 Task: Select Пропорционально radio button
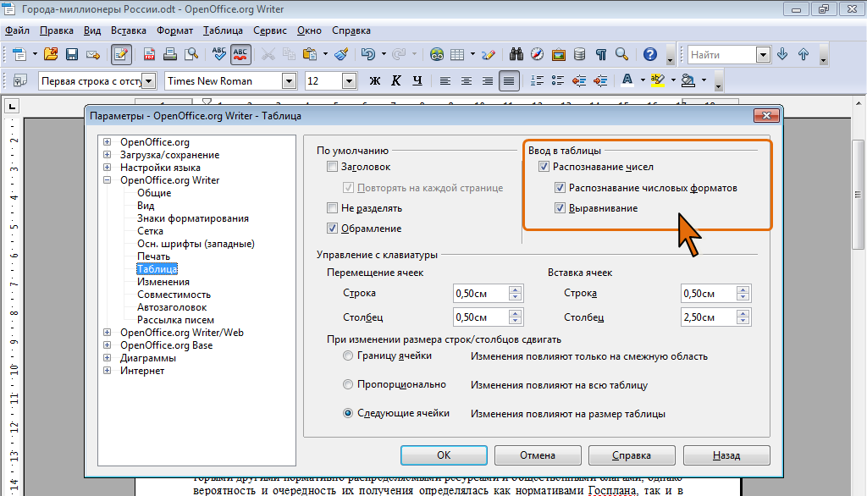pyautogui.click(x=348, y=384)
